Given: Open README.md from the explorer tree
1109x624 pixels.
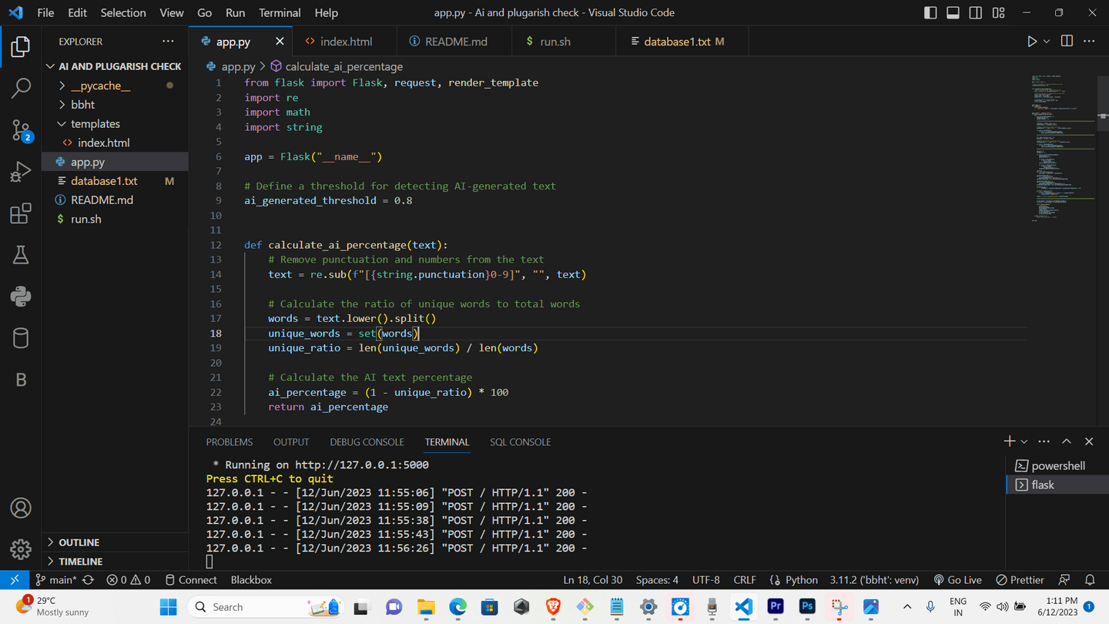Looking at the screenshot, I should (x=115, y=200).
